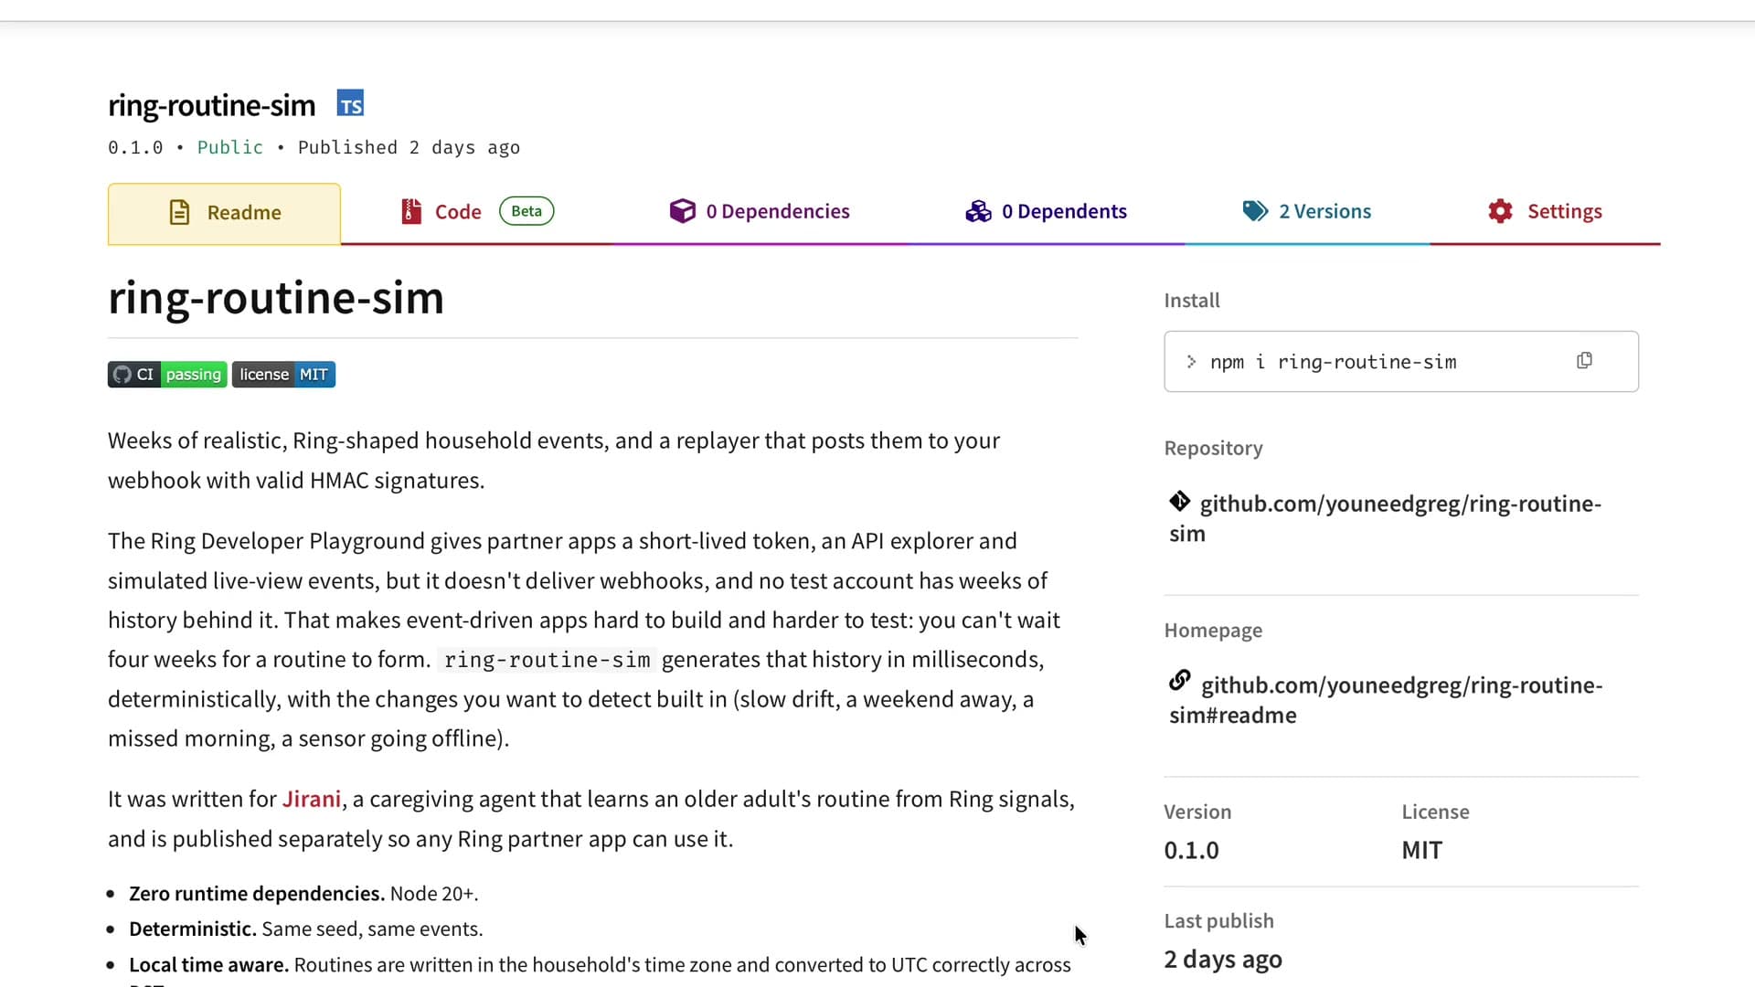Open the Jirani link in the readme
This screenshot has height=987, width=1755.
tap(311, 800)
